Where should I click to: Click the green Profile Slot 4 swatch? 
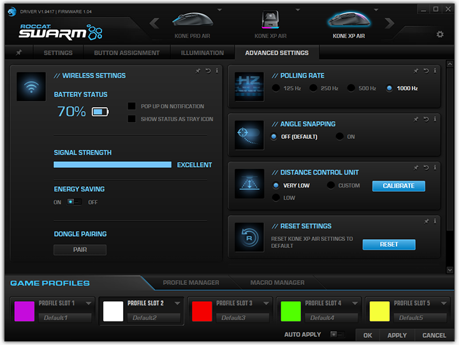tap(291, 311)
